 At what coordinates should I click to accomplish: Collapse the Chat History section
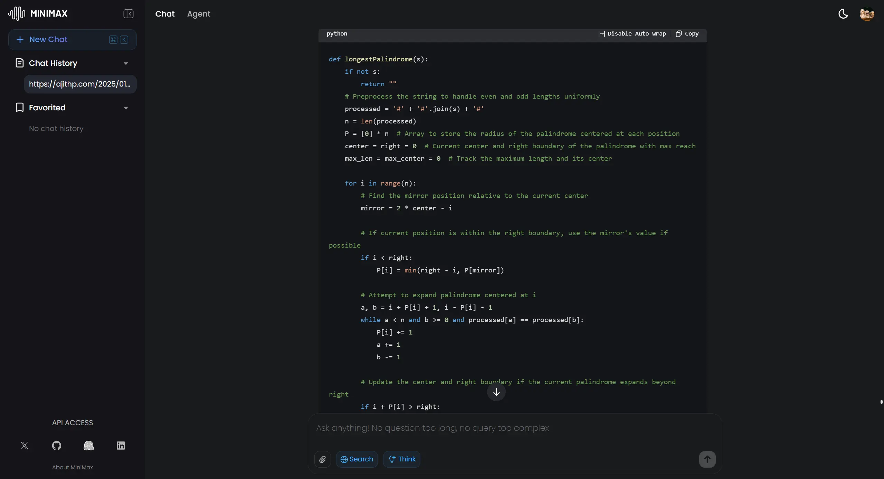coord(126,63)
